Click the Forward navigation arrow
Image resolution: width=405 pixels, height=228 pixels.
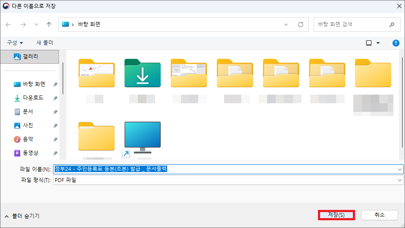point(23,25)
